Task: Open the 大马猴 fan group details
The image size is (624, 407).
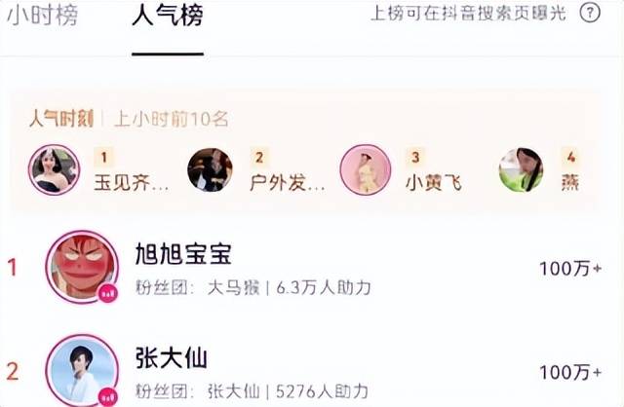Action: tap(234, 288)
